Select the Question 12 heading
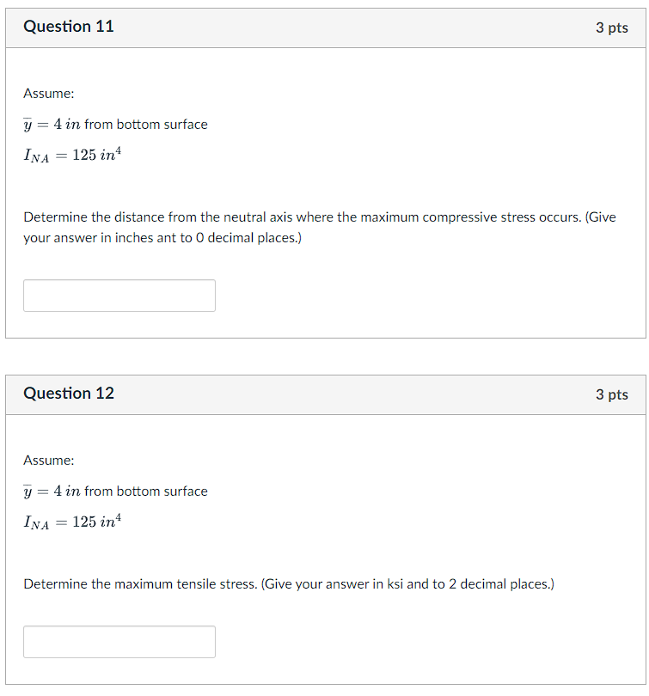The image size is (649, 696). [69, 394]
